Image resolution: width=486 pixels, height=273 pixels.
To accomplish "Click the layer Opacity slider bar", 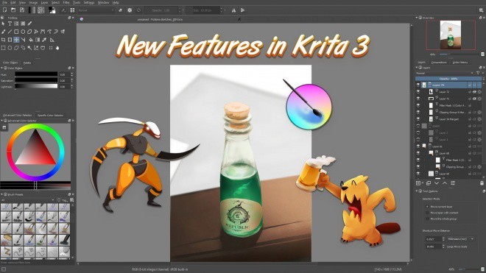I will coord(448,79).
